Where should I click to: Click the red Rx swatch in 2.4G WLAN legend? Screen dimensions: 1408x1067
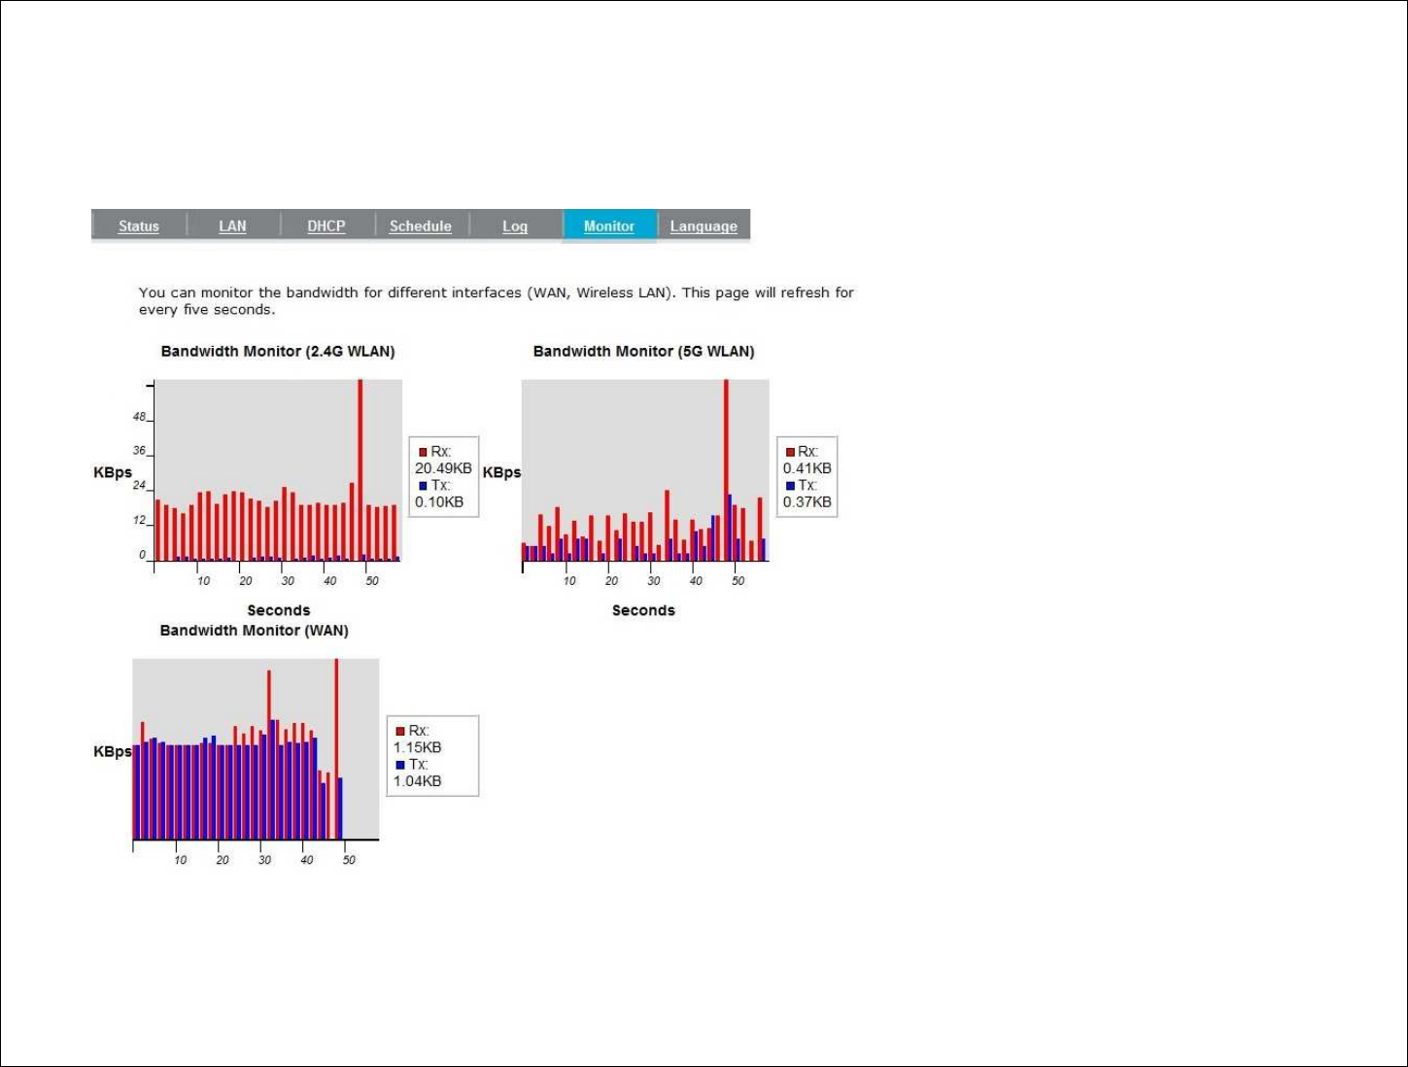(x=423, y=452)
